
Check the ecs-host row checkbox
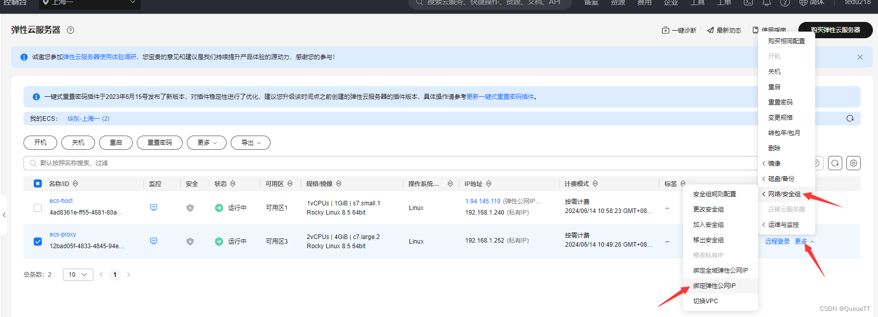coord(38,208)
